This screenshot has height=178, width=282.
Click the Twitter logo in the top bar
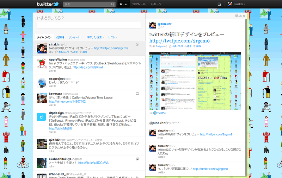coord(48,4)
